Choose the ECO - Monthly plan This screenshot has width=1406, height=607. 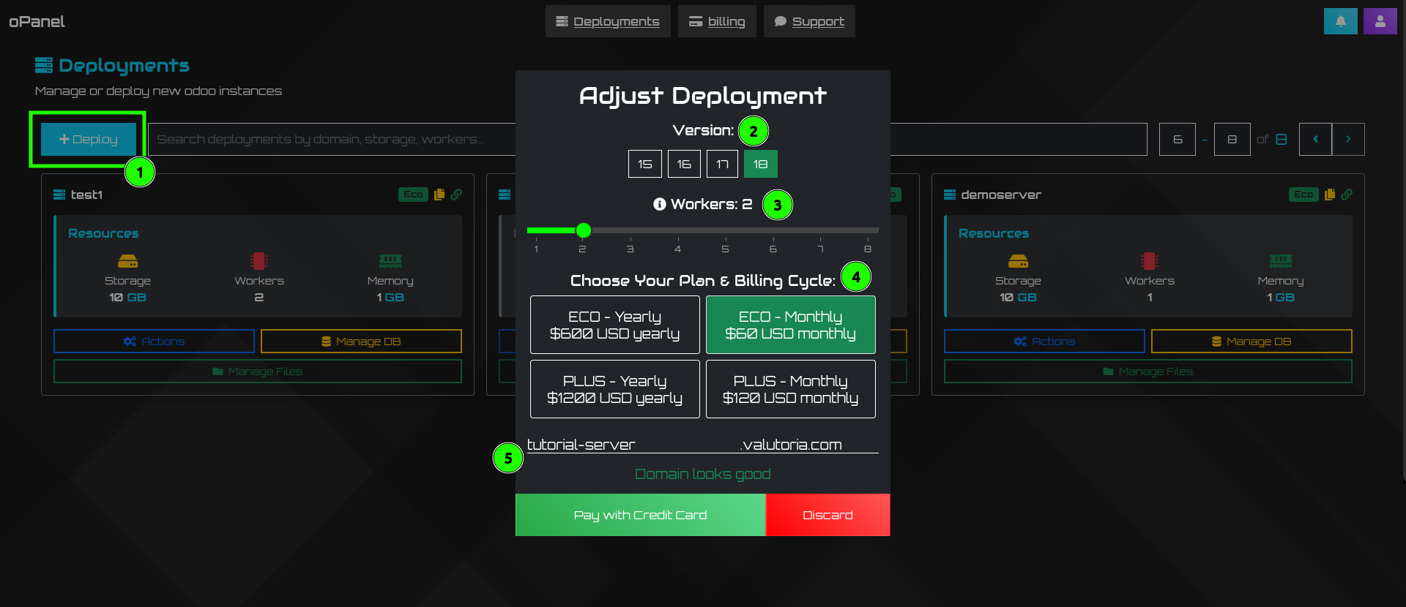pos(791,325)
